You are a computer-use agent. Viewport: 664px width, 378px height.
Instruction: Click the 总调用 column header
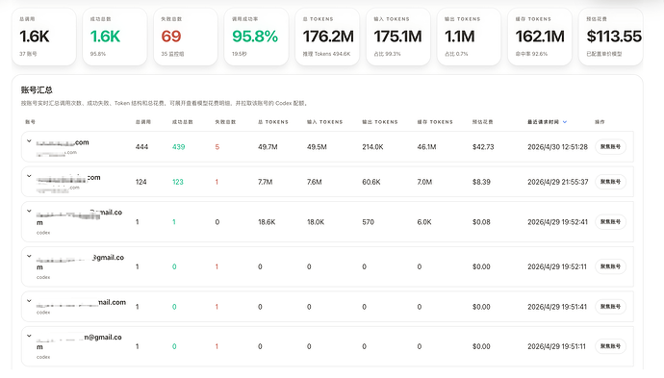[x=143, y=122]
